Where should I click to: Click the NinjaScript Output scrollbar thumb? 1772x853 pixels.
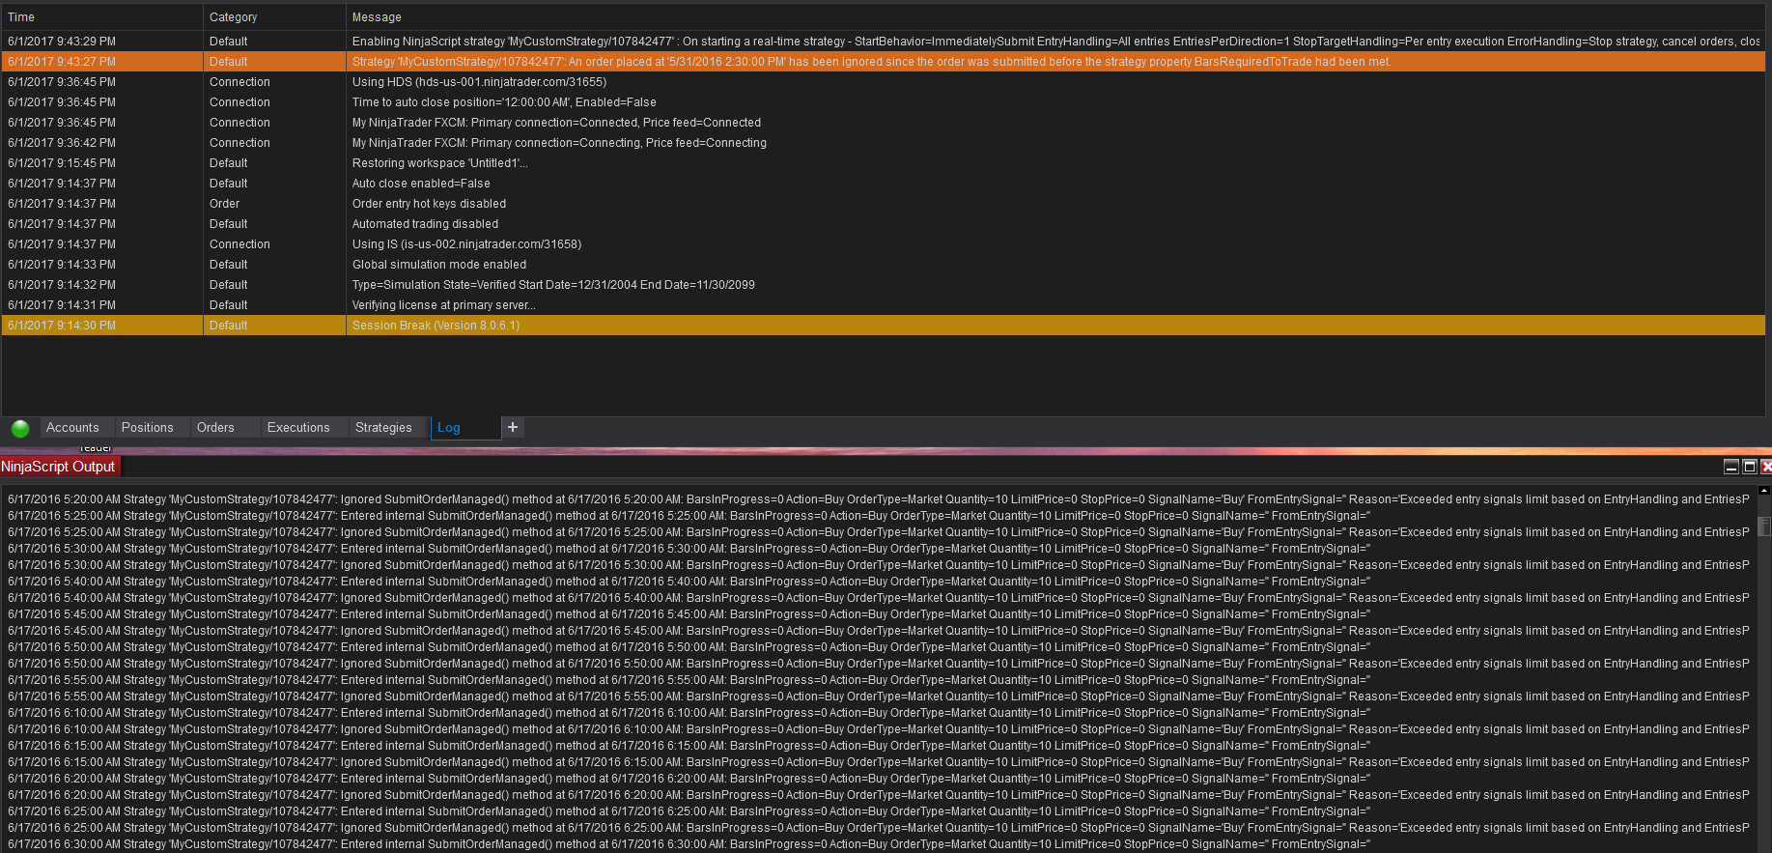1764,526
